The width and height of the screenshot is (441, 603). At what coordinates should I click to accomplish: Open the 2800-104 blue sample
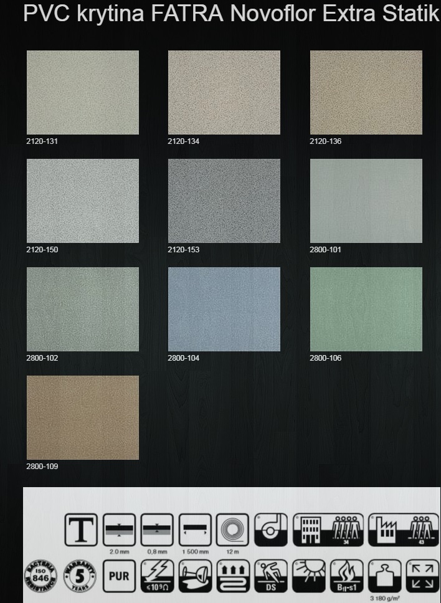[x=224, y=309]
